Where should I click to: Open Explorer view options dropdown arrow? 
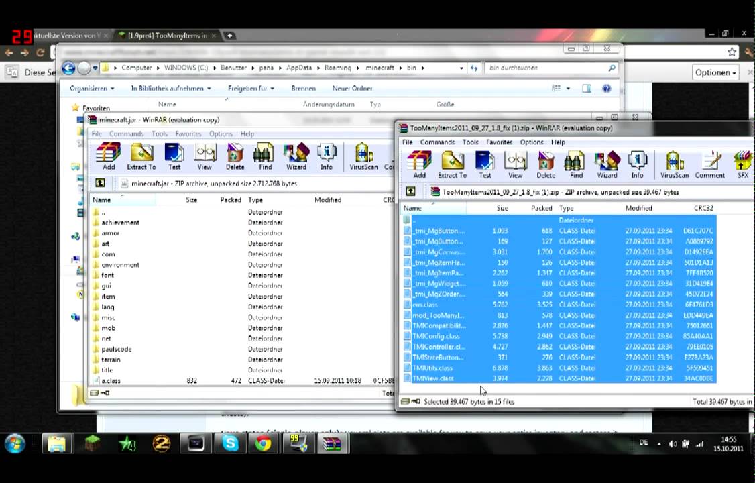pyautogui.click(x=568, y=88)
